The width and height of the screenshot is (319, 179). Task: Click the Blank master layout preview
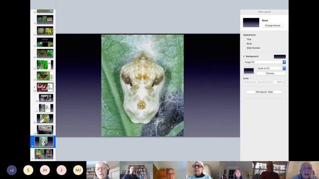tap(251, 22)
